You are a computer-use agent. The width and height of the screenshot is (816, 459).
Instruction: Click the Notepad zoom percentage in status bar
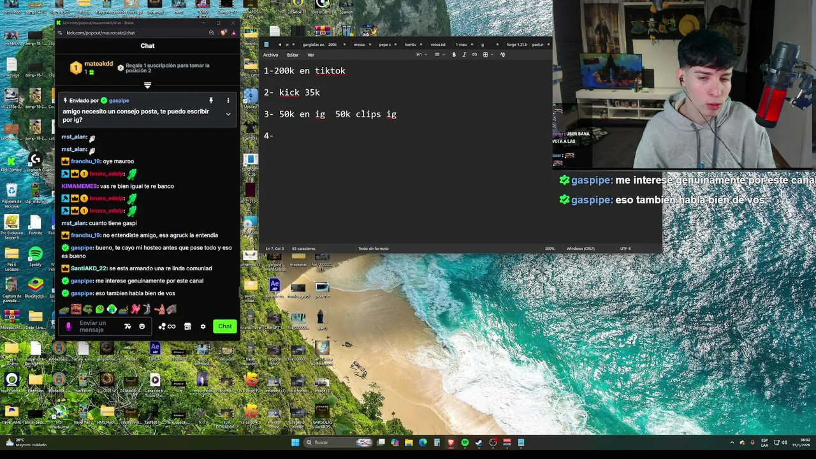550,249
